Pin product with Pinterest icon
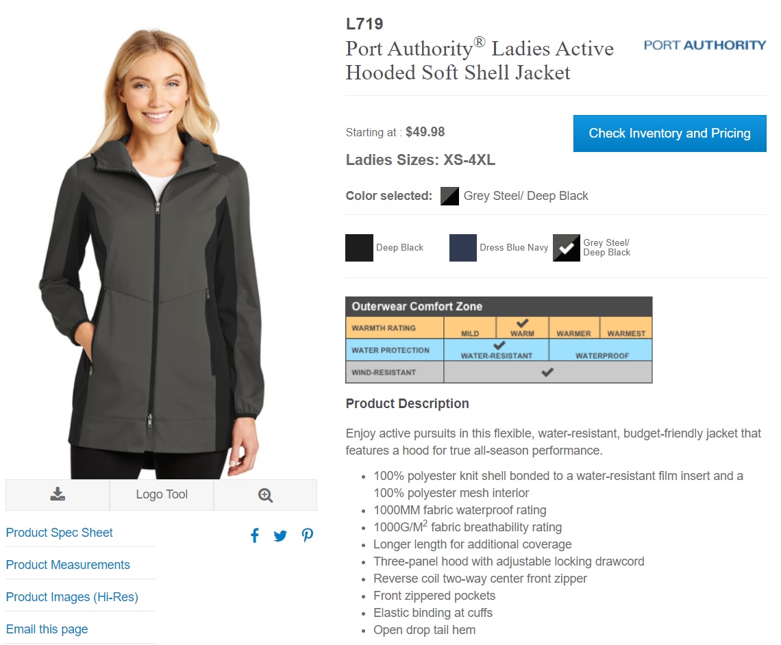 click(x=308, y=535)
